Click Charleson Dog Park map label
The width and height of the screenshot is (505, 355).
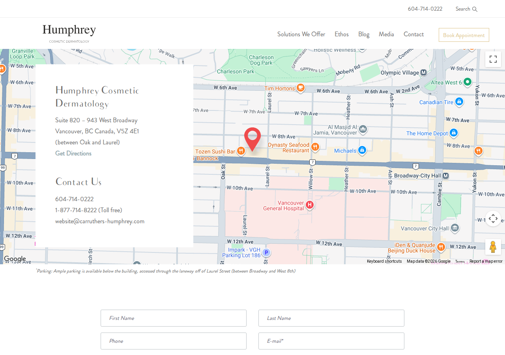coord(261,60)
